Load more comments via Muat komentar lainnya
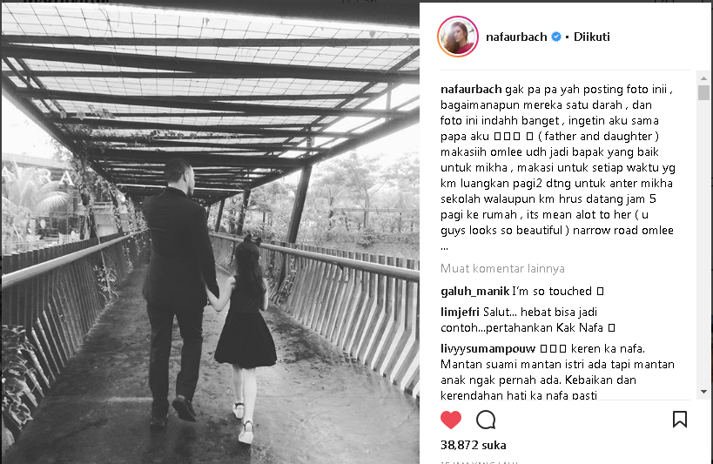 point(502,268)
